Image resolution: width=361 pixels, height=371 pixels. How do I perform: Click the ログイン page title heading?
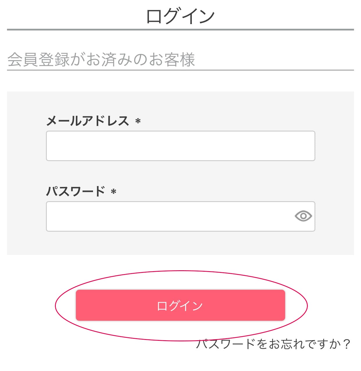click(x=180, y=16)
